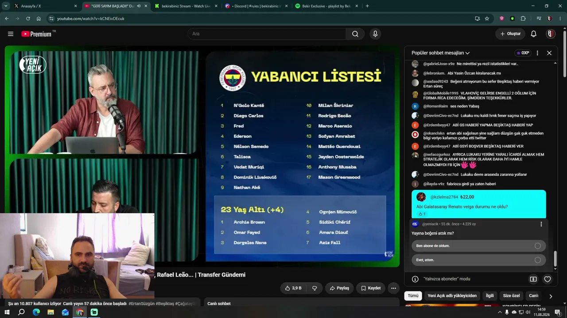The image size is (567, 318).
Task: Open the browser home page
Action: click(x=39, y=19)
